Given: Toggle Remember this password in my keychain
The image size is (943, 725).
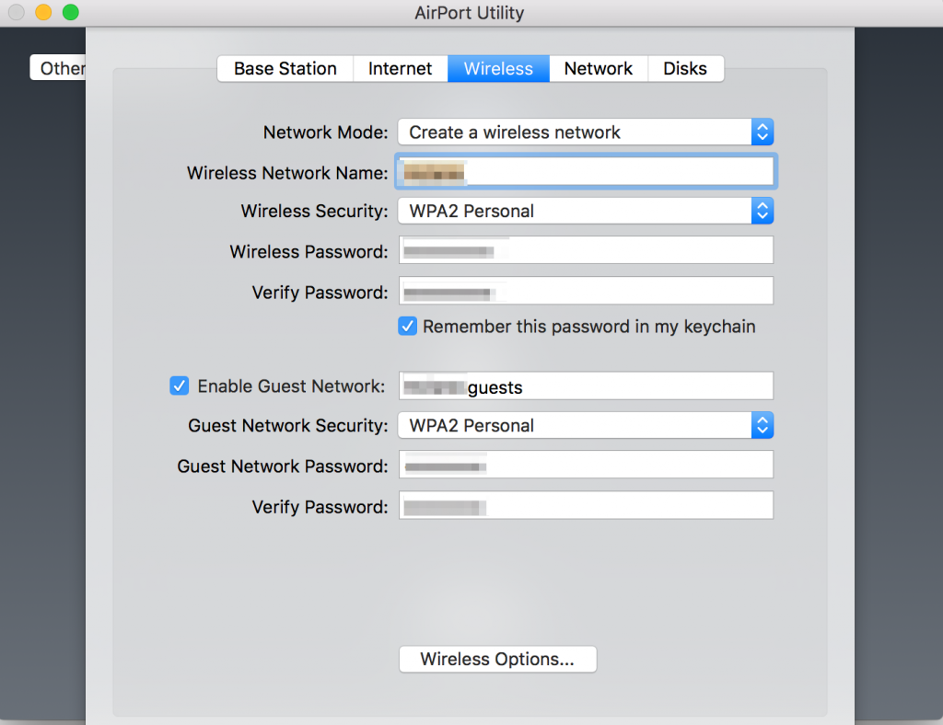Looking at the screenshot, I should (x=407, y=327).
